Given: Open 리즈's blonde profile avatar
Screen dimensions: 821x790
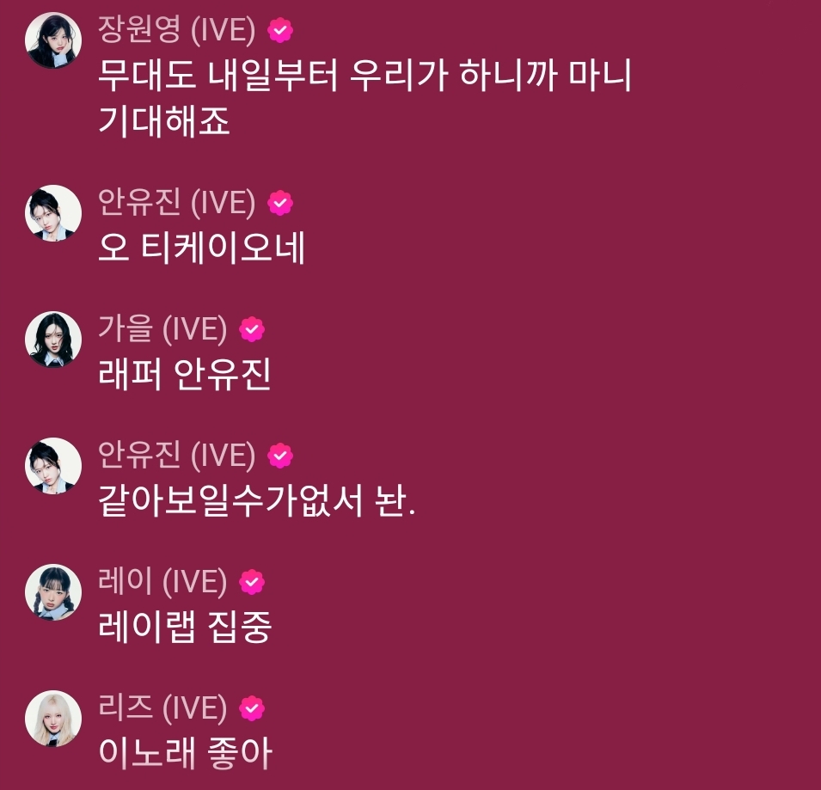Looking at the screenshot, I should click(x=53, y=719).
